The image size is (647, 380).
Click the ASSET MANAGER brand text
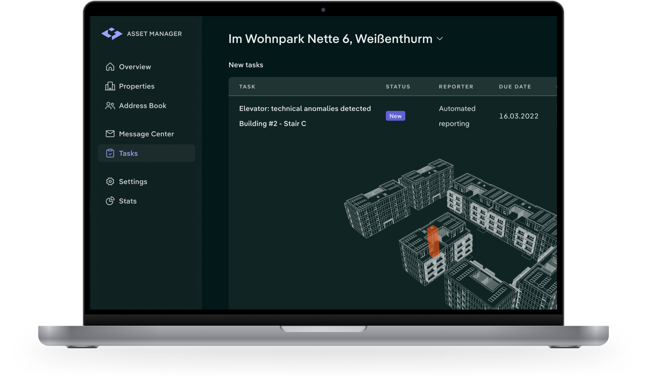pos(154,34)
